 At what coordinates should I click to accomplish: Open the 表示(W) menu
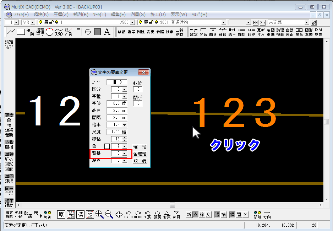pyautogui.click(x=179, y=15)
